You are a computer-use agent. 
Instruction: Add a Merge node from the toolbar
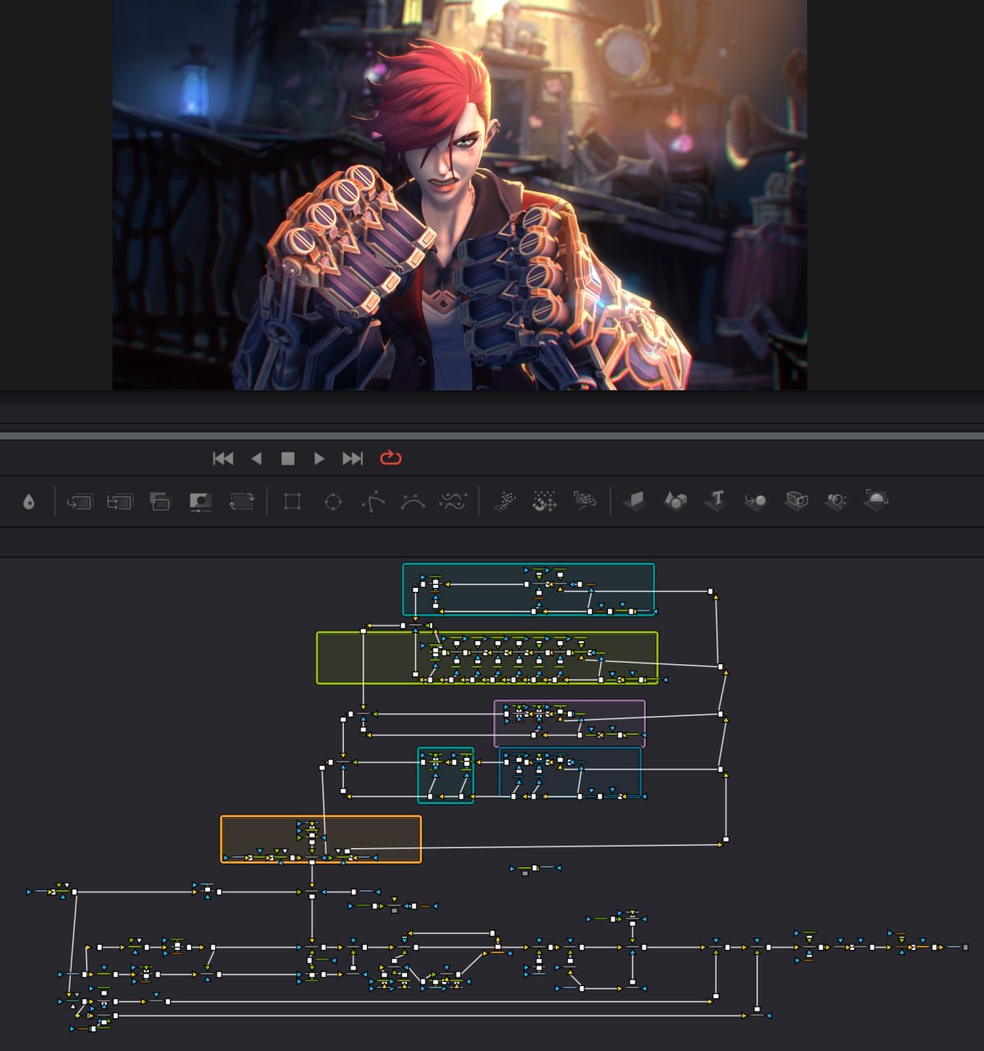tap(80, 501)
